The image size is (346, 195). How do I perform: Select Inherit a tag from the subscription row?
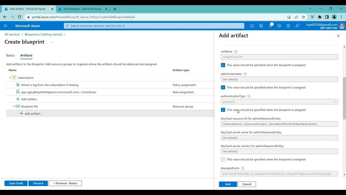click(x=110, y=85)
